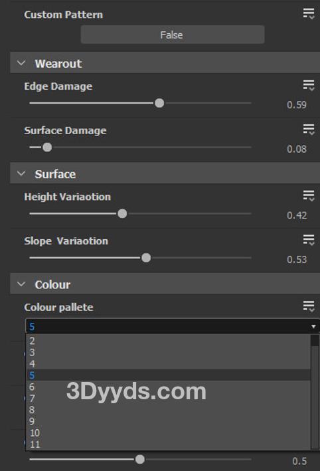Collapse the Colour section
320x471 pixels.
[x=21, y=284]
